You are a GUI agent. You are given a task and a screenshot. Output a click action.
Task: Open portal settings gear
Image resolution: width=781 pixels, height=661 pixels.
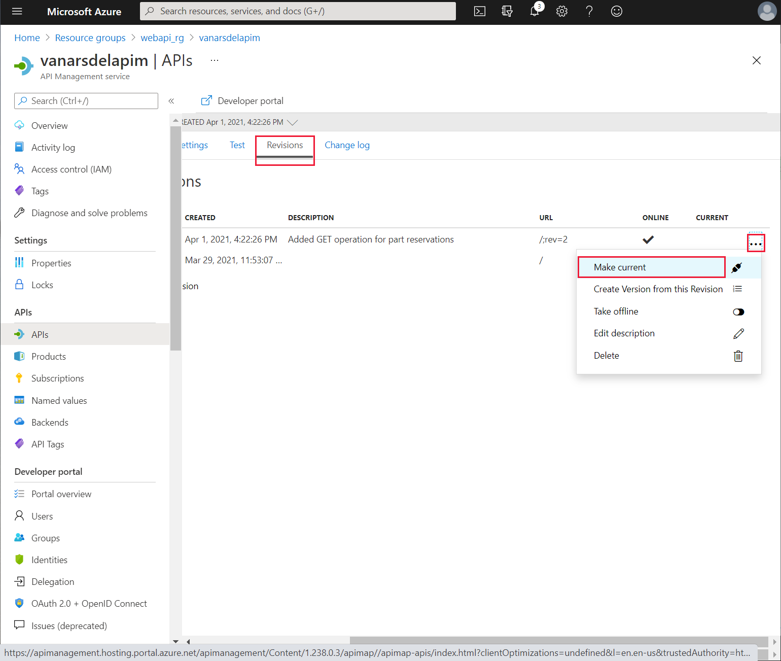pos(562,11)
